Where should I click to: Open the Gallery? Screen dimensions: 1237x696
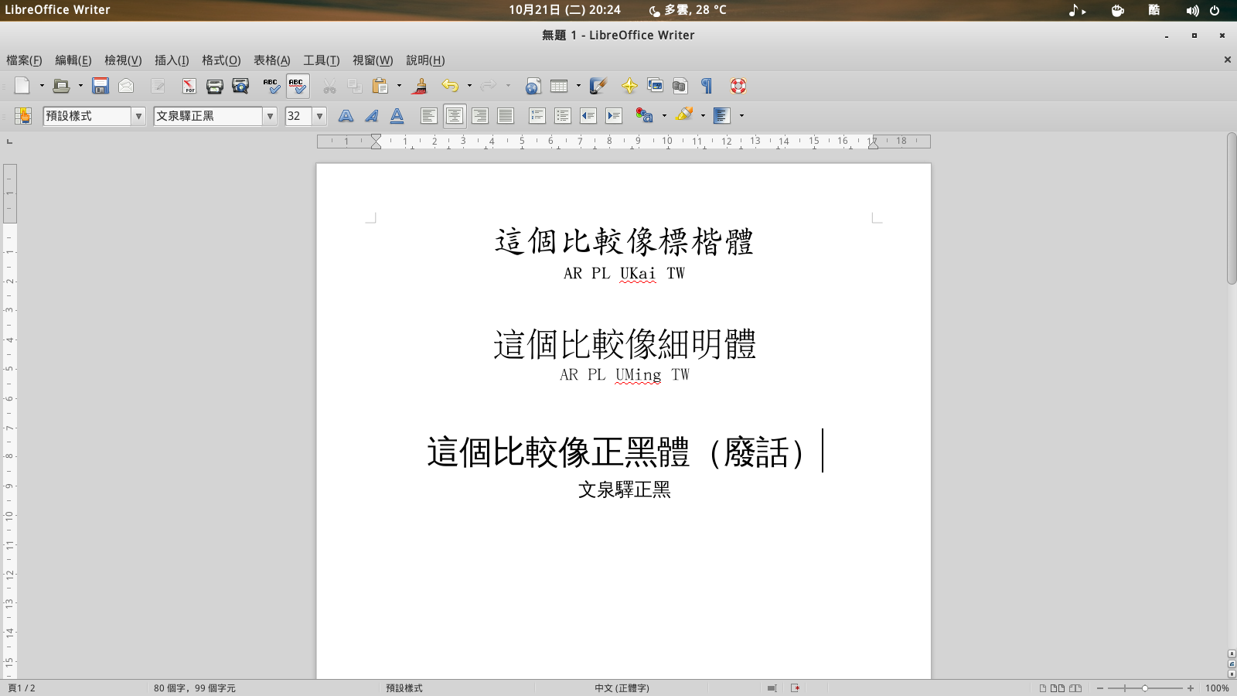point(655,86)
